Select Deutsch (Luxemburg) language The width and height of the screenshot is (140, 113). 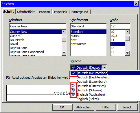pyautogui.click(x=105, y=82)
